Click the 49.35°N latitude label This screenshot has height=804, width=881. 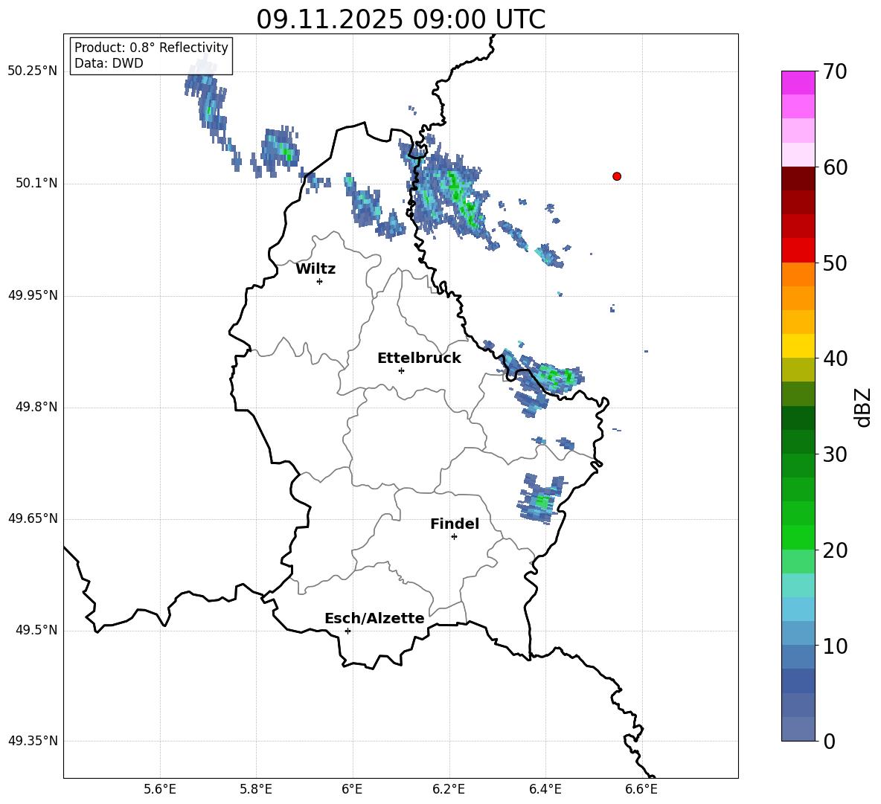coord(33,741)
